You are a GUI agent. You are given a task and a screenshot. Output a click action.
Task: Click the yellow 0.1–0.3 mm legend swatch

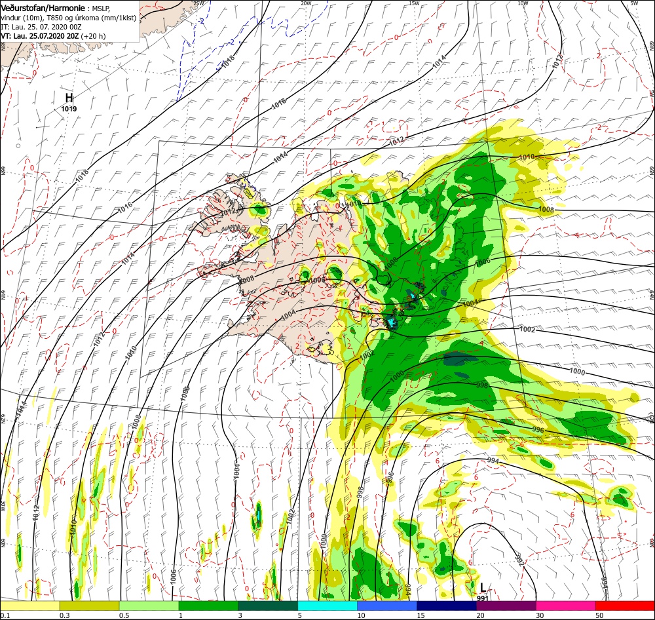(x=29, y=606)
